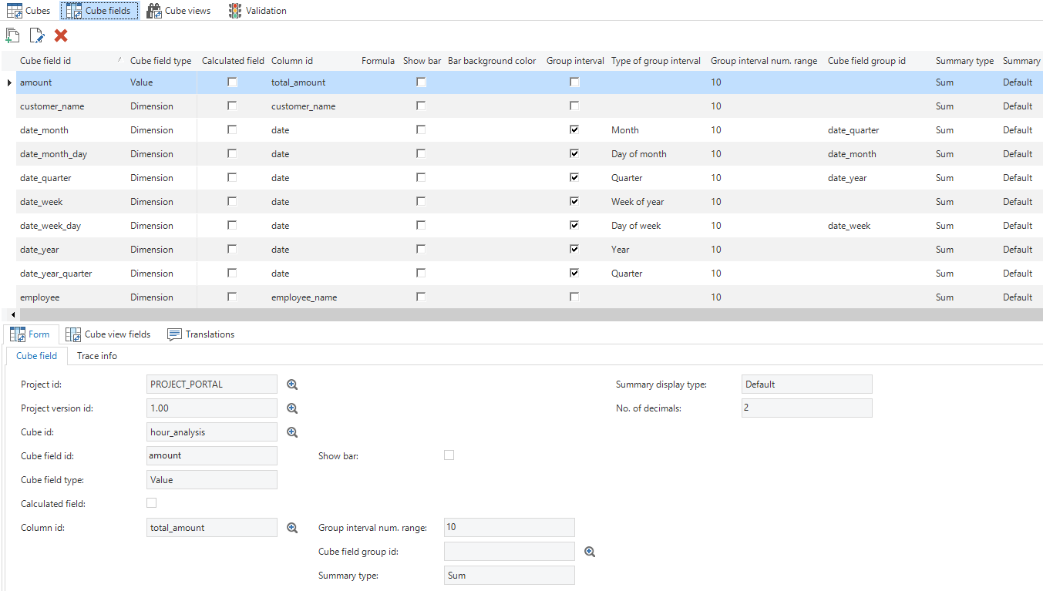The height and width of the screenshot is (591, 1043).
Task: Check Show bar for employee row
Action: point(421,297)
